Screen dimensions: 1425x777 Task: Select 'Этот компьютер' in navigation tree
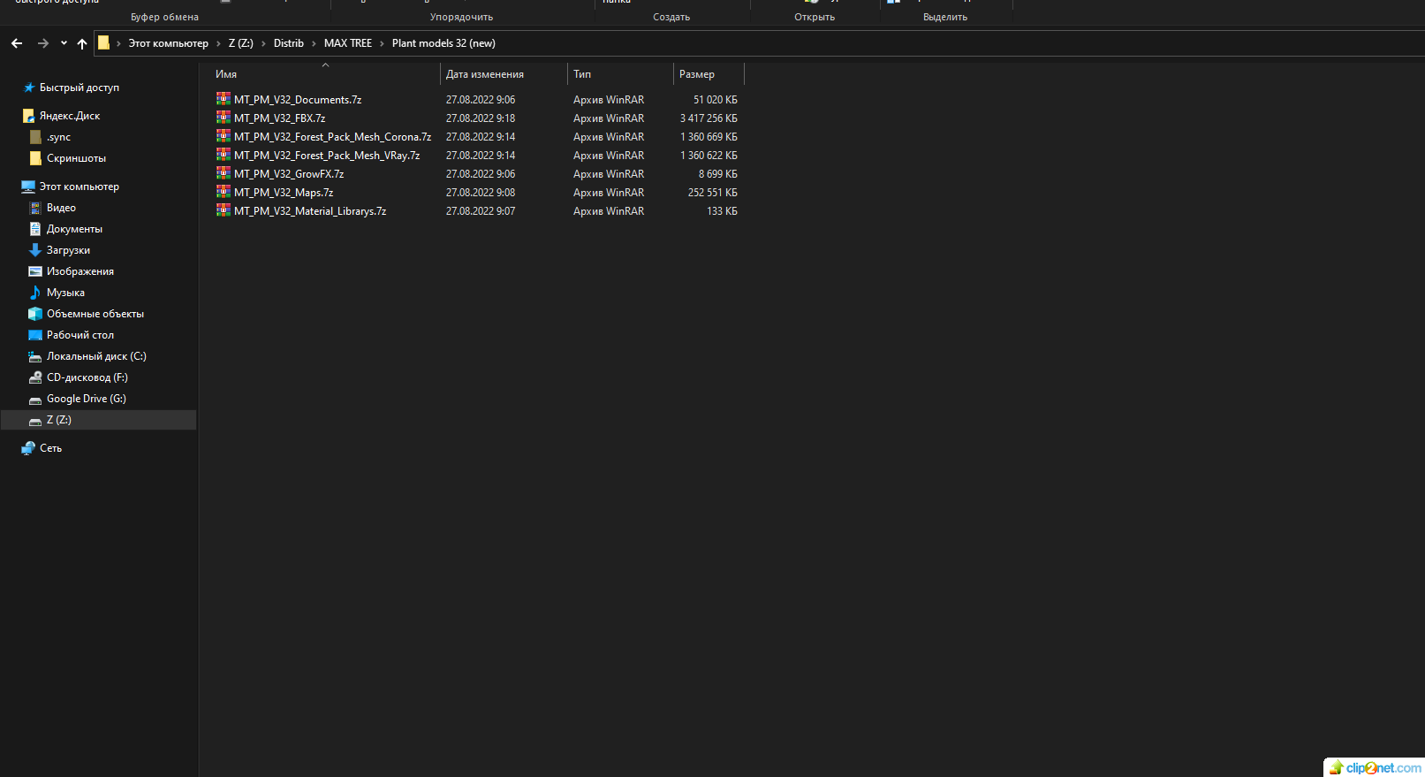point(80,187)
